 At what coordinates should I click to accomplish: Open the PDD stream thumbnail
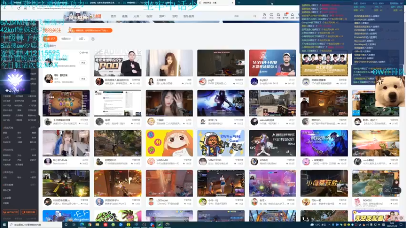[118, 63]
